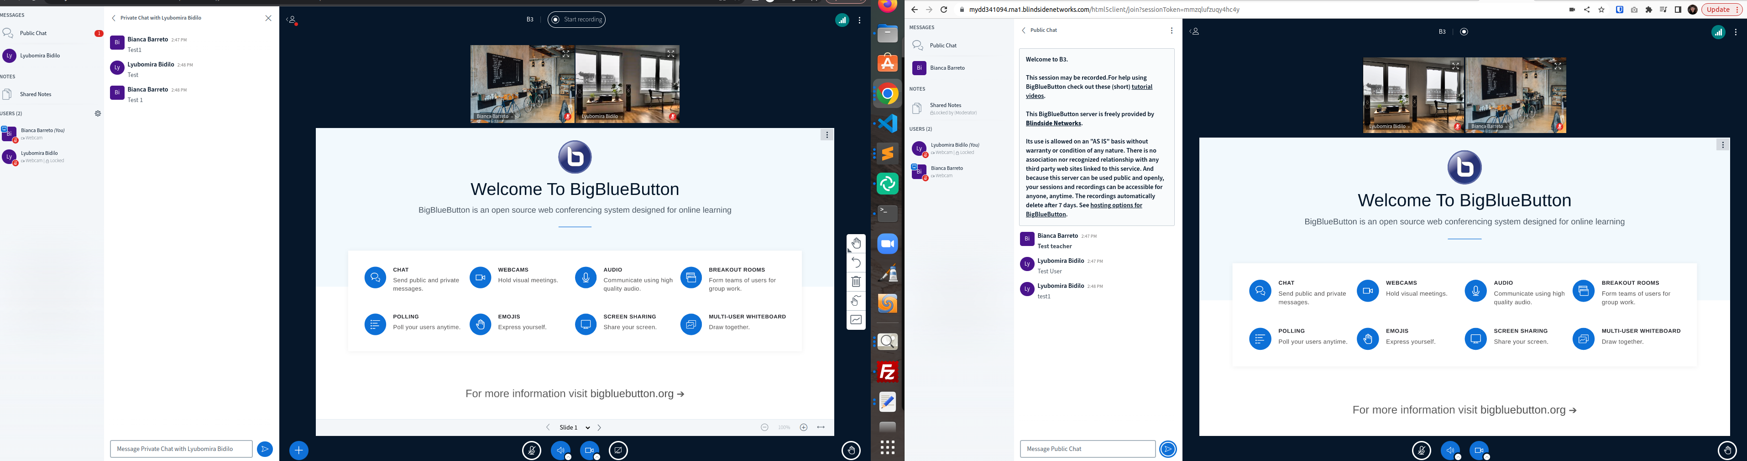The image size is (1747, 461).
Task: Unmute microphone in right window
Action: (1422, 450)
